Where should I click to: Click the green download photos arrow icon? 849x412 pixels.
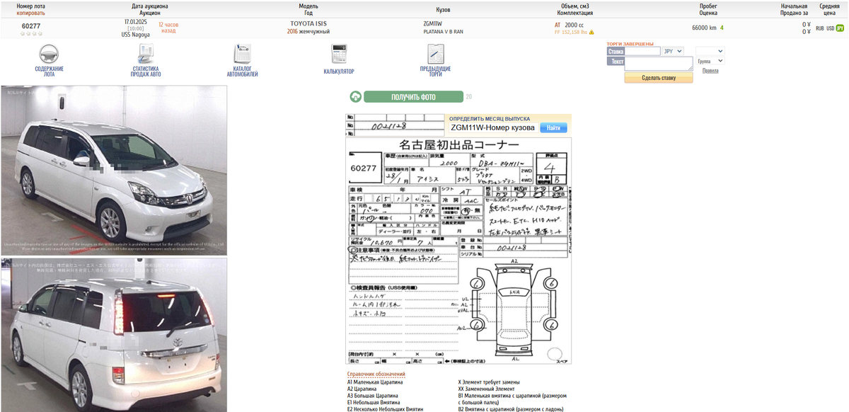(x=355, y=97)
